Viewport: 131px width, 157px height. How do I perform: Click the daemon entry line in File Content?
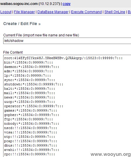pyautogui.click(x=32, y=67)
